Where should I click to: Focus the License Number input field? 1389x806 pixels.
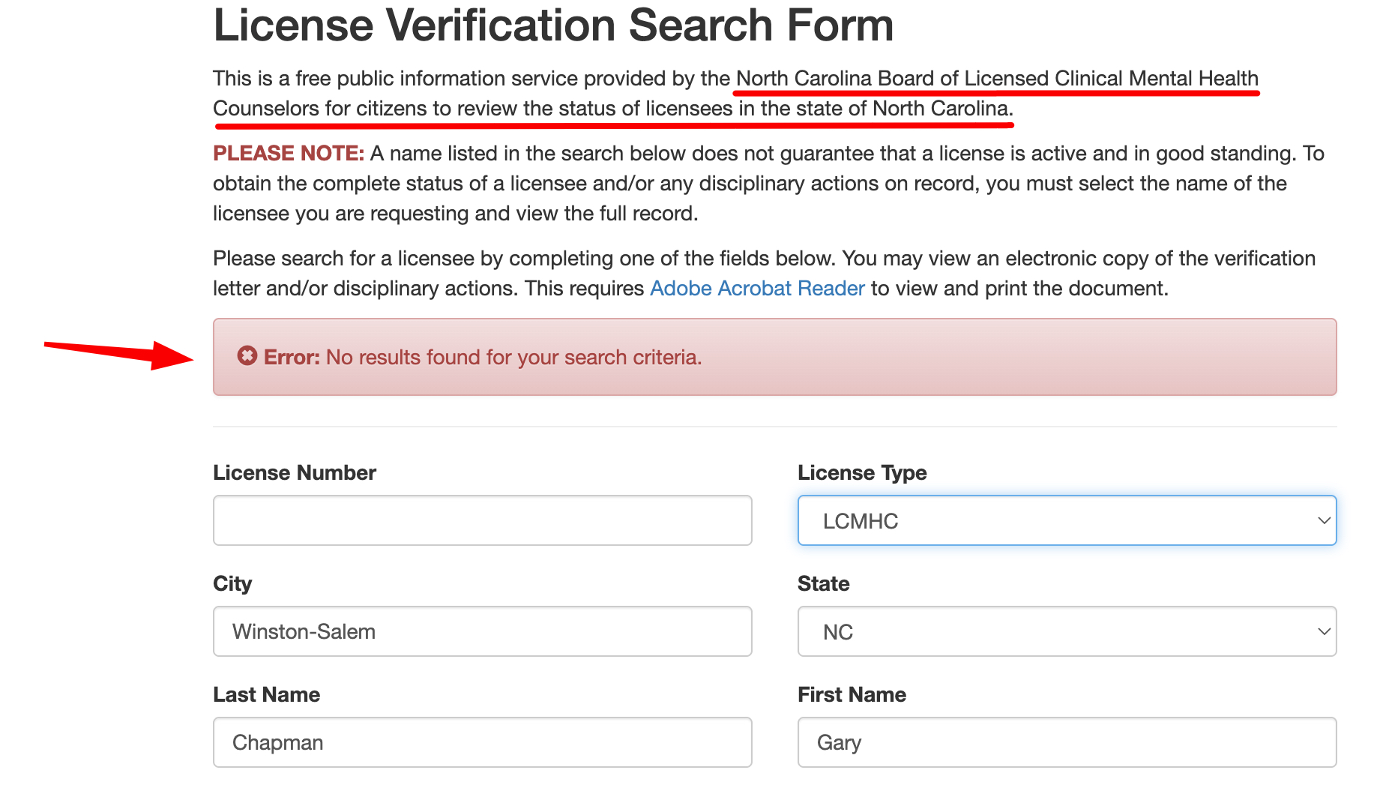click(x=482, y=520)
